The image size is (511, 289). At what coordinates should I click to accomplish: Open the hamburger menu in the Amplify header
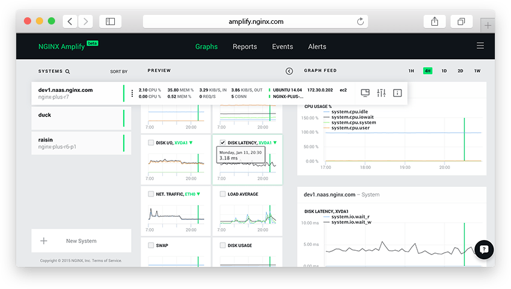[x=480, y=45]
